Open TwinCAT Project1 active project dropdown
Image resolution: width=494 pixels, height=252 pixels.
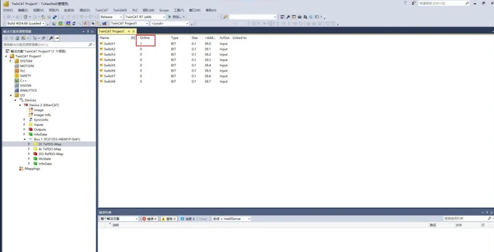129,23
